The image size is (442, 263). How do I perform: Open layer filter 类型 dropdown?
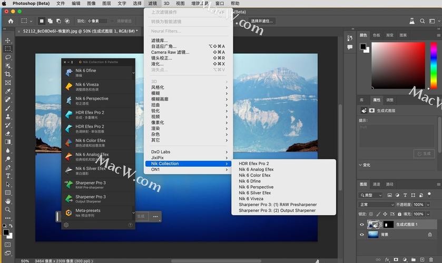coord(371,195)
